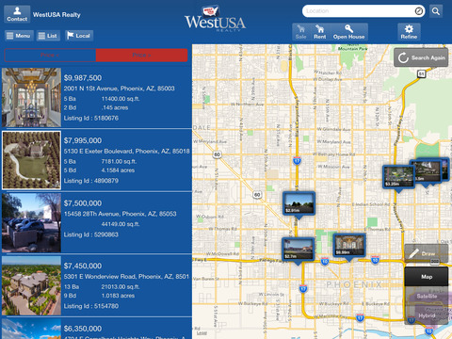Image resolution: width=452 pixels, height=339 pixels.
Task: Activate the Draw pencil tool on map
Action: 426,253
